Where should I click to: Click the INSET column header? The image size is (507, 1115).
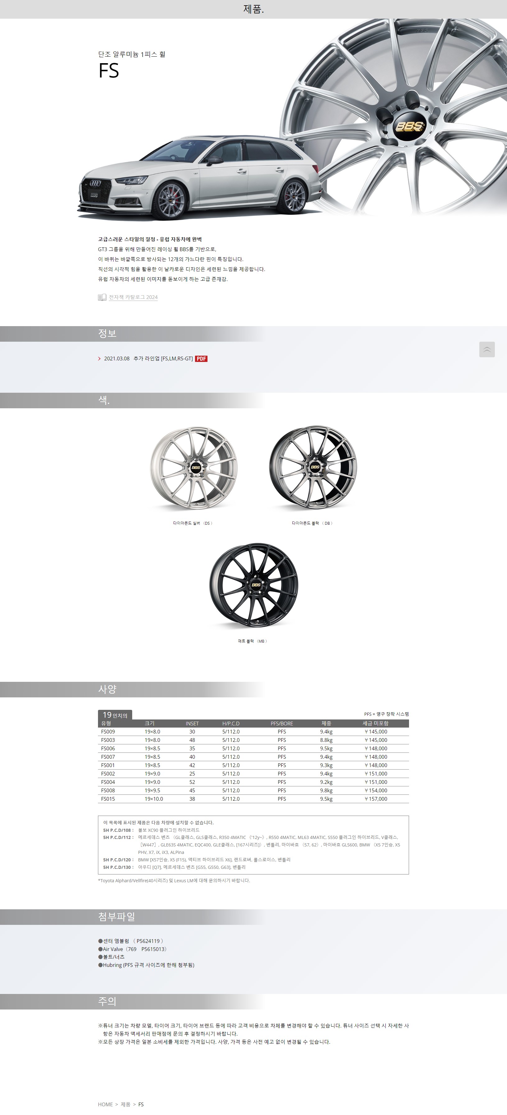[x=192, y=723]
